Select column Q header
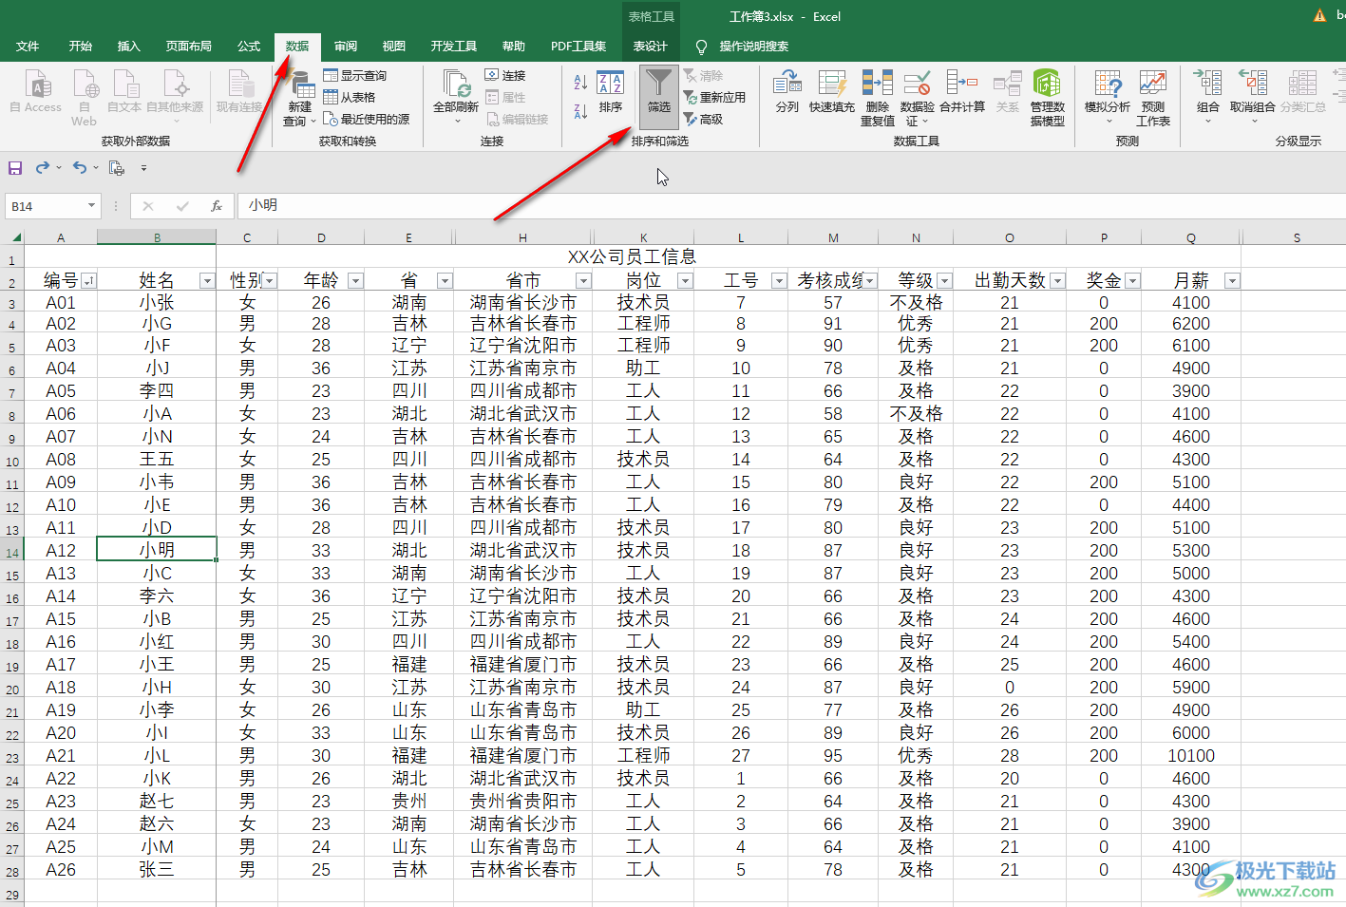 coord(1191,237)
